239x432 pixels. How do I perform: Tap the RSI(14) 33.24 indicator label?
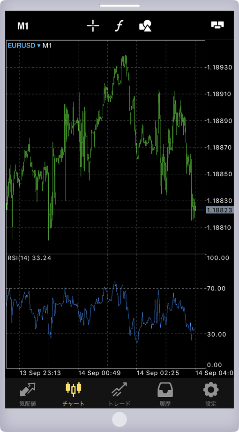pyautogui.click(x=30, y=258)
